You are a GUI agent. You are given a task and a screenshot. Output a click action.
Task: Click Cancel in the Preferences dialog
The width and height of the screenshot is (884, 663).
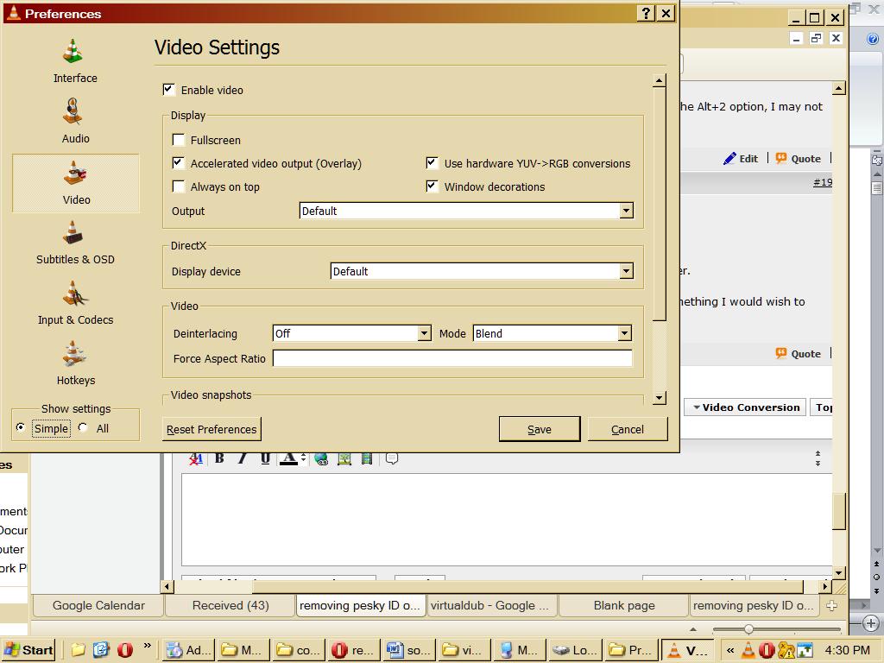click(x=628, y=429)
